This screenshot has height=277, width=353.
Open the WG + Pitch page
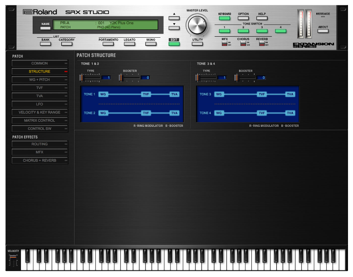pos(39,79)
